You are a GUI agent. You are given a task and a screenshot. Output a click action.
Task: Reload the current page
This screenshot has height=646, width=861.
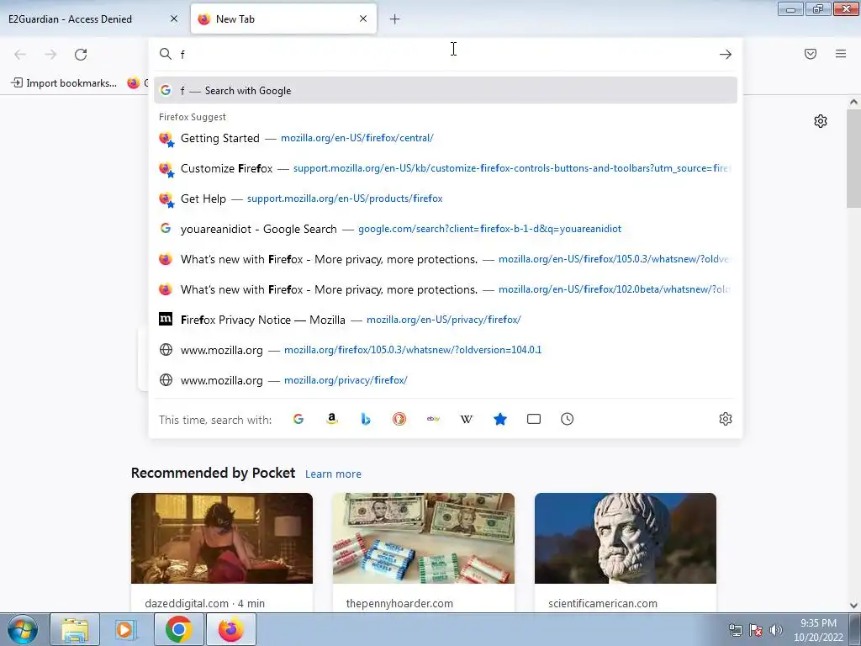(x=81, y=55)
